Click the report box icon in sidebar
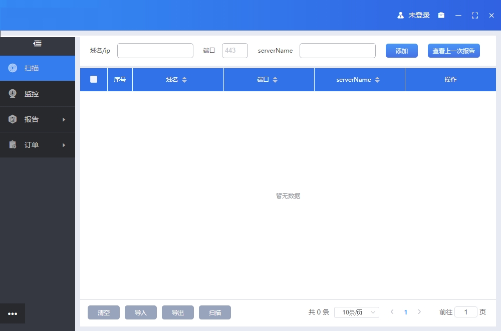 pyautogui.click(x=13, y=119)
